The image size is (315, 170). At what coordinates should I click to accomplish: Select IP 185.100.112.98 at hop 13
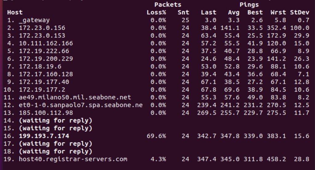(46, 113)
